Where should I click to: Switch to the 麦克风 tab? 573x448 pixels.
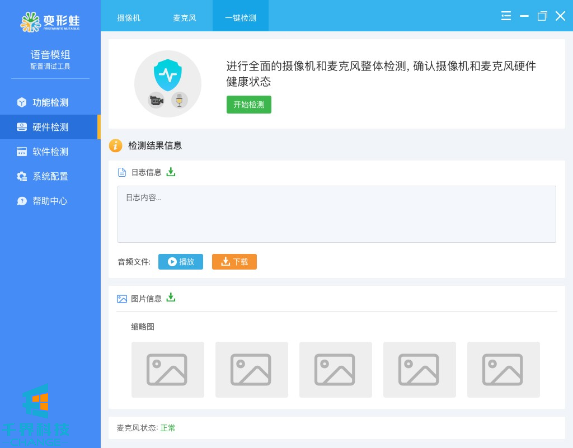pos(185,17)
